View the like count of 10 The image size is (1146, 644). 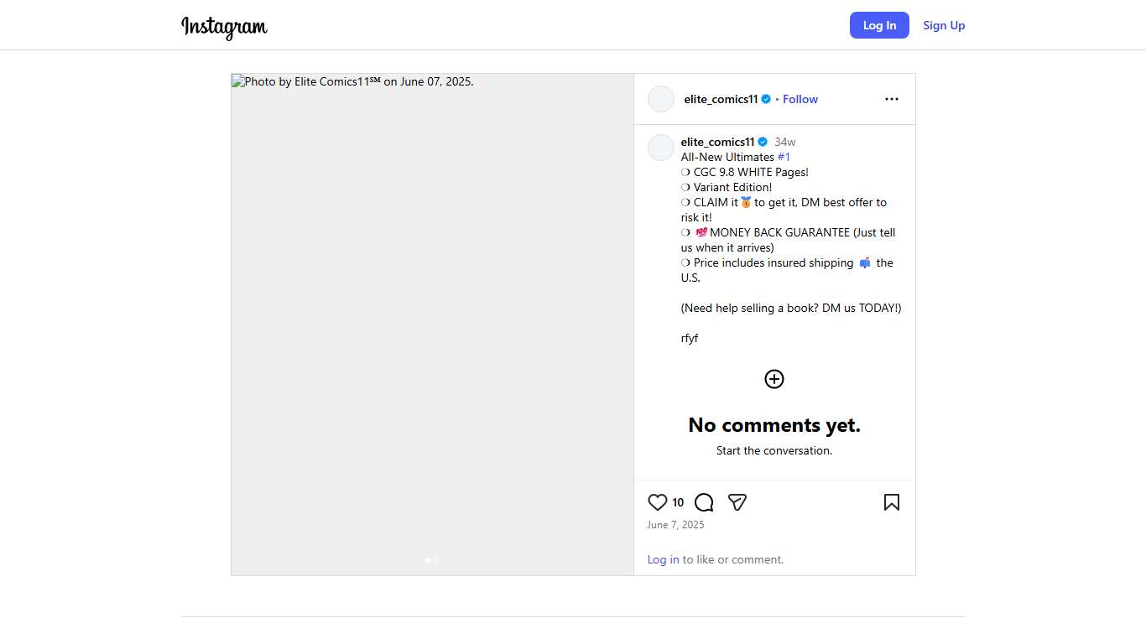[x=678, y=502]
